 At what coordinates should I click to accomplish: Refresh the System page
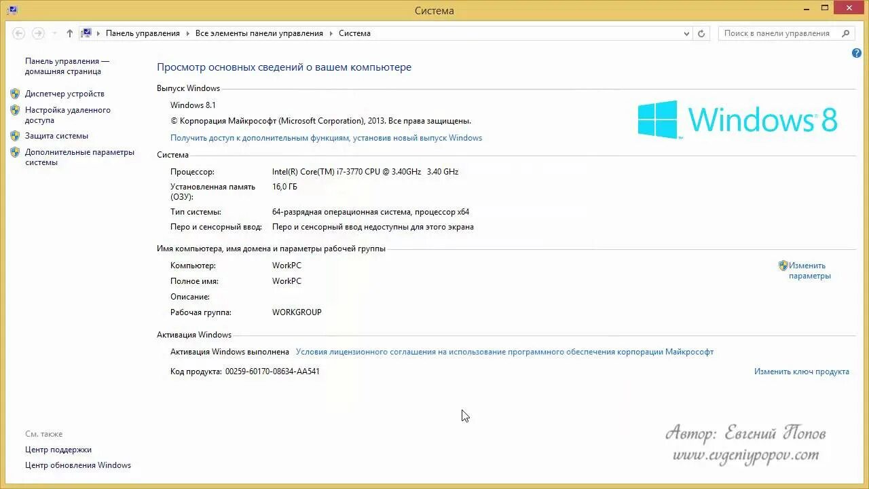701,33
